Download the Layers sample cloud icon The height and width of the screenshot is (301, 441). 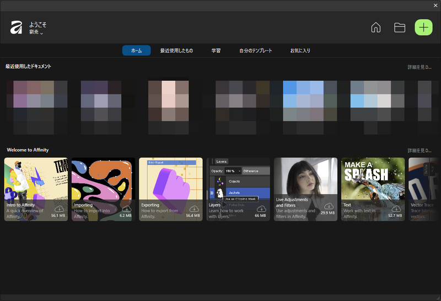pos(261,209)
